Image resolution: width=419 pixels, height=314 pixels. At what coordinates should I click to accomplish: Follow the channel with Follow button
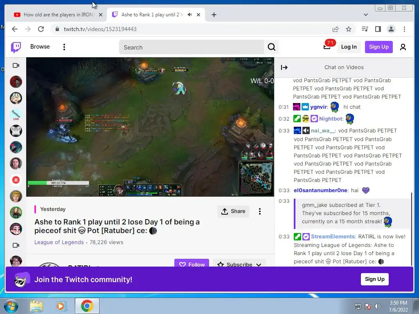pyautogui.click(x=191, y=264)
